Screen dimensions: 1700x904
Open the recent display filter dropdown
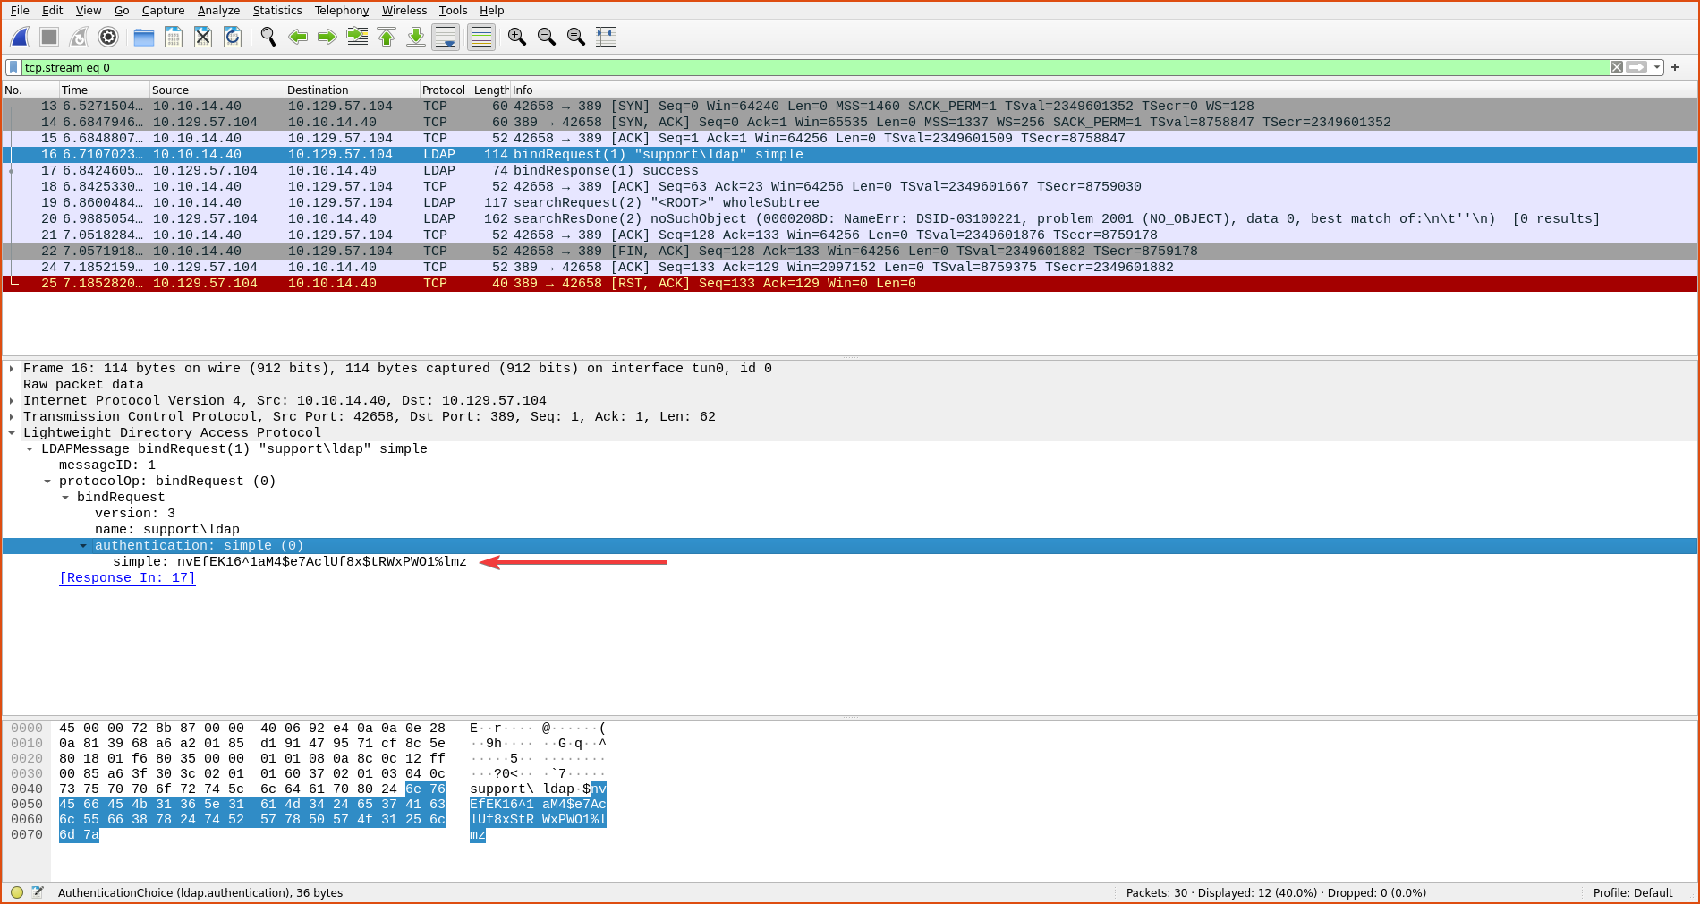coord(1657,67)
